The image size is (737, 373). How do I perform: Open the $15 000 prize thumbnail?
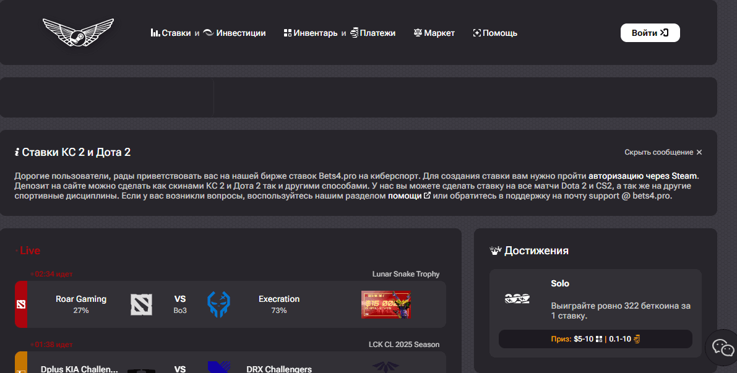pos(386,304)
